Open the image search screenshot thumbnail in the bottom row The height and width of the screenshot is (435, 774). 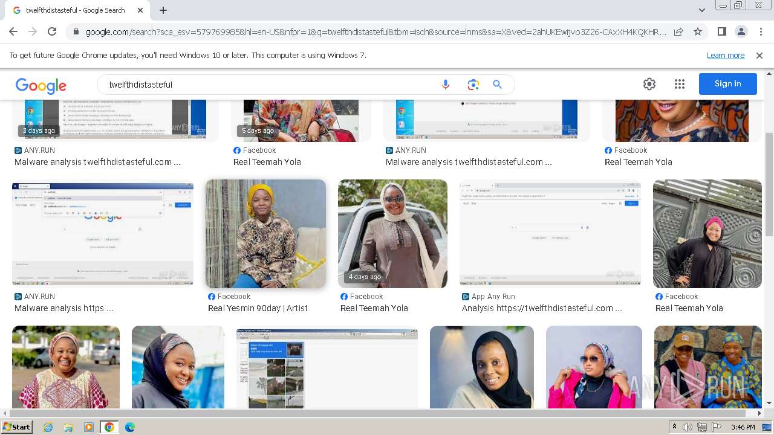pos(327,369)
